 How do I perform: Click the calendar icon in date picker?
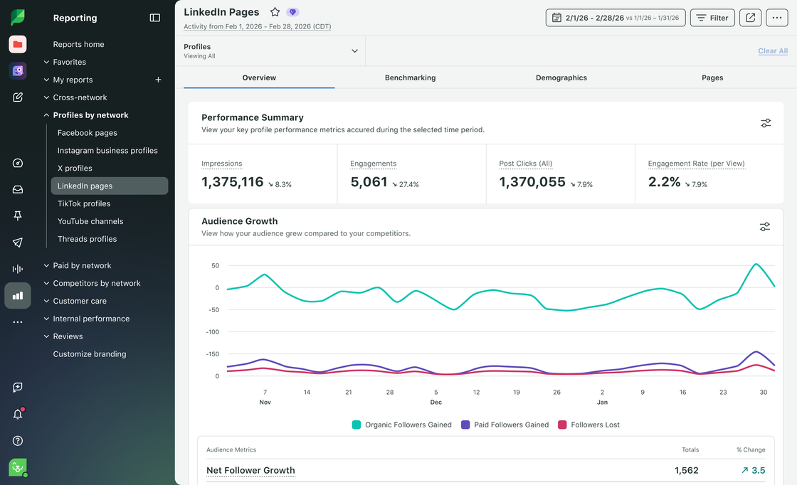(x=556, y=18)
